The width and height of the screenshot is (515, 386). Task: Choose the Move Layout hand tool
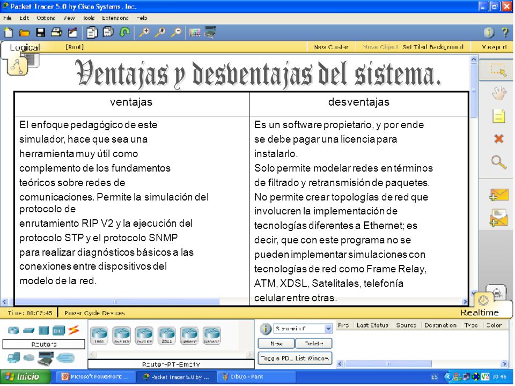[498, 93]
